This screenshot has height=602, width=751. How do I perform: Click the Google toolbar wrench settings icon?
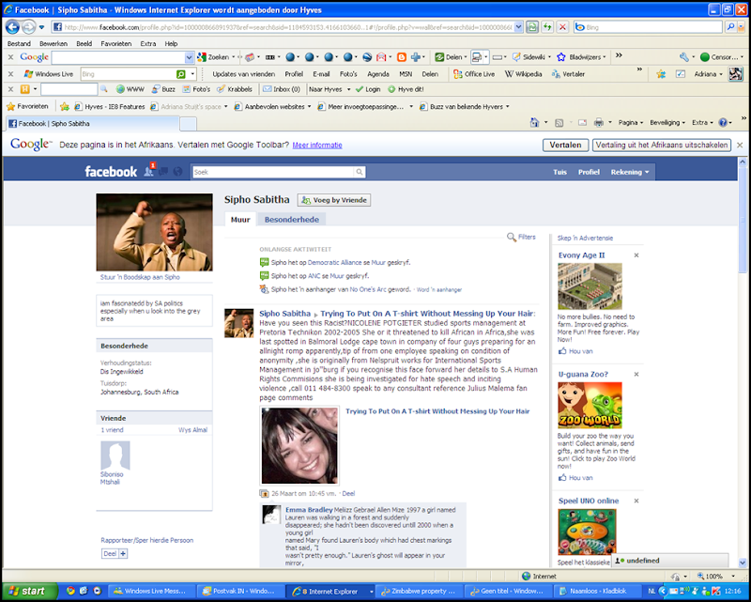pos(684,57)
